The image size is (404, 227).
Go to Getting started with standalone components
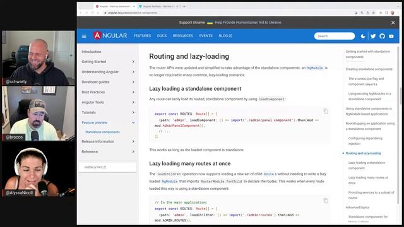click(x=367, y=54)
